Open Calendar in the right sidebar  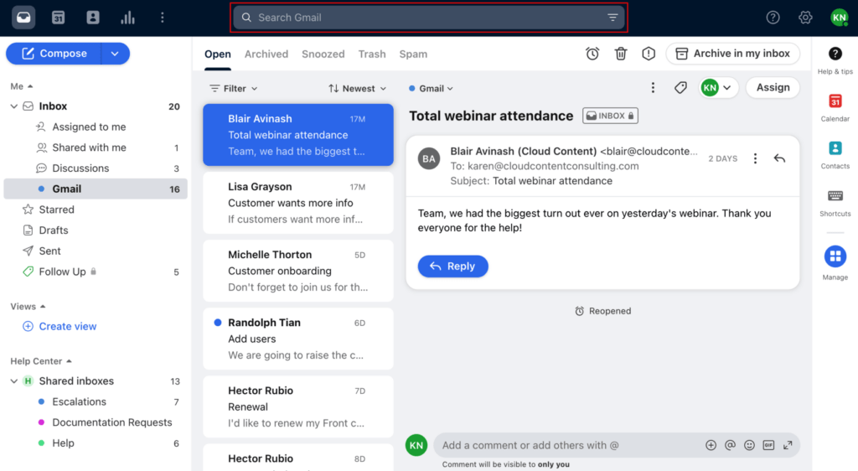[835, 108]
